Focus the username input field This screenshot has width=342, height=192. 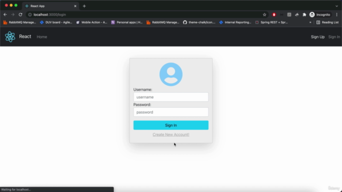point(171,97)
